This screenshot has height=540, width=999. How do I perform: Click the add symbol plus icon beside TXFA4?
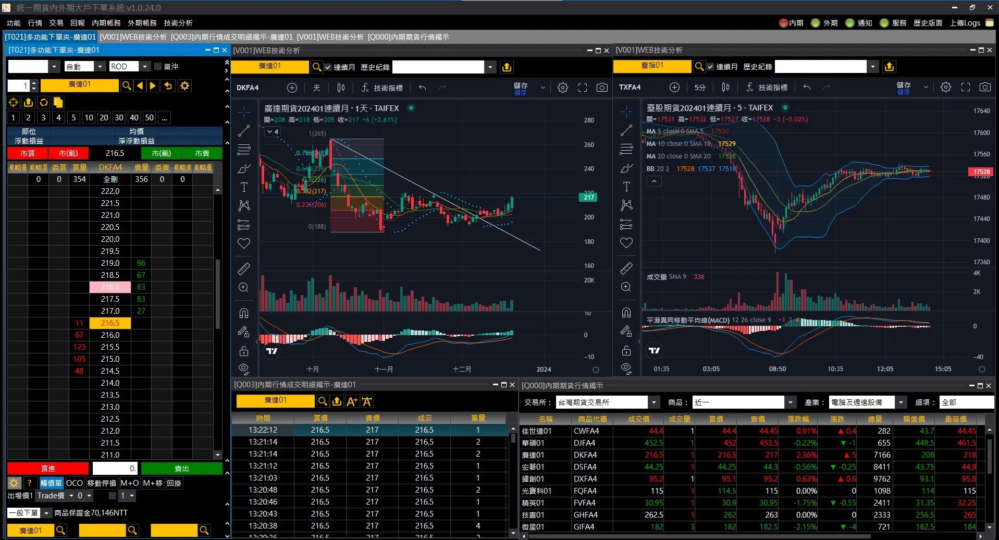point(674,88)
